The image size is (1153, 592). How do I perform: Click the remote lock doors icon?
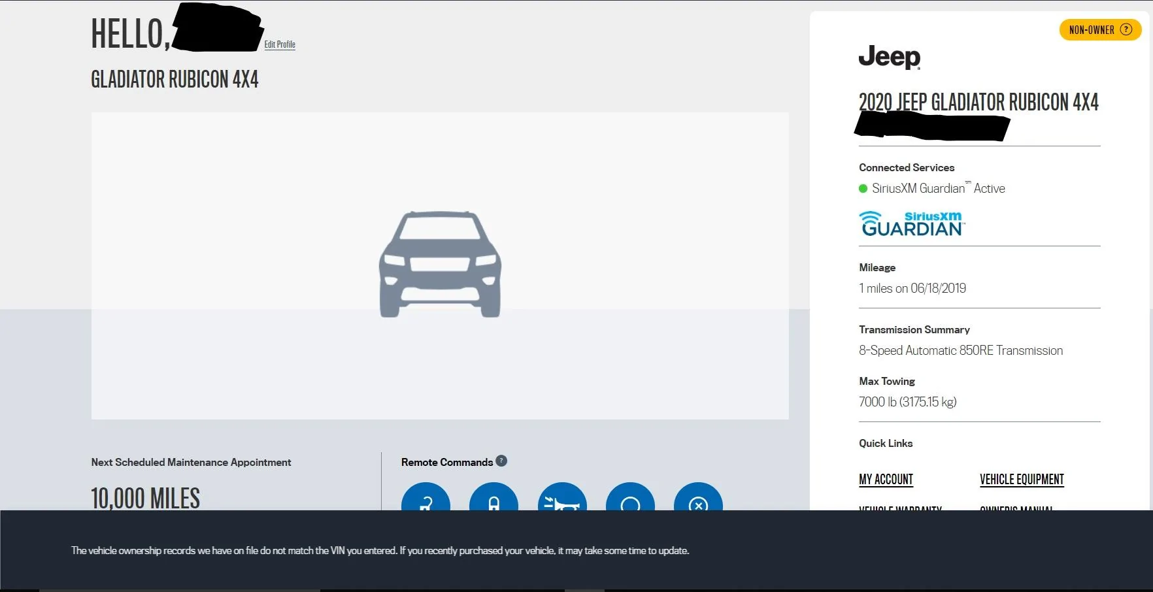coord(493,497)
